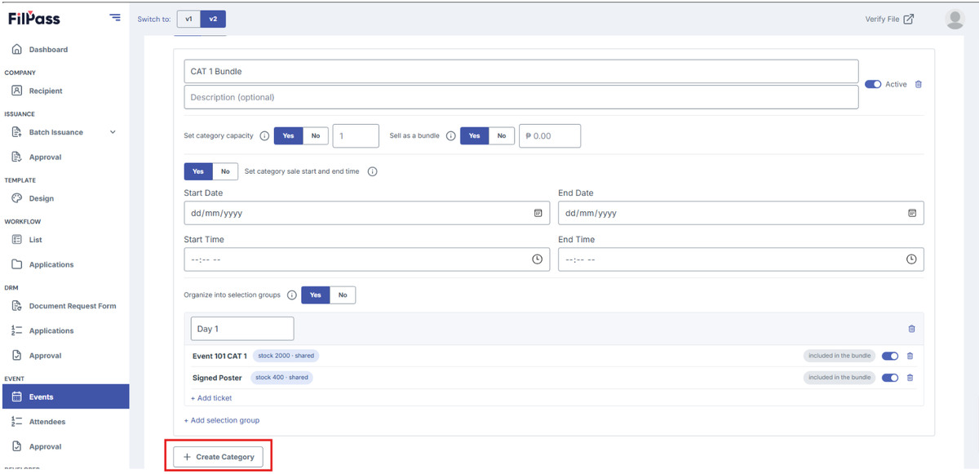979x474 pixels.
Task: Select Yes for Organize into selection groups
Action: tap(316, 295)
